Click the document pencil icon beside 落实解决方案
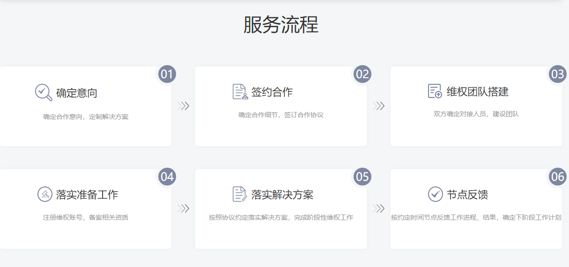 click(x=240, y=194)
